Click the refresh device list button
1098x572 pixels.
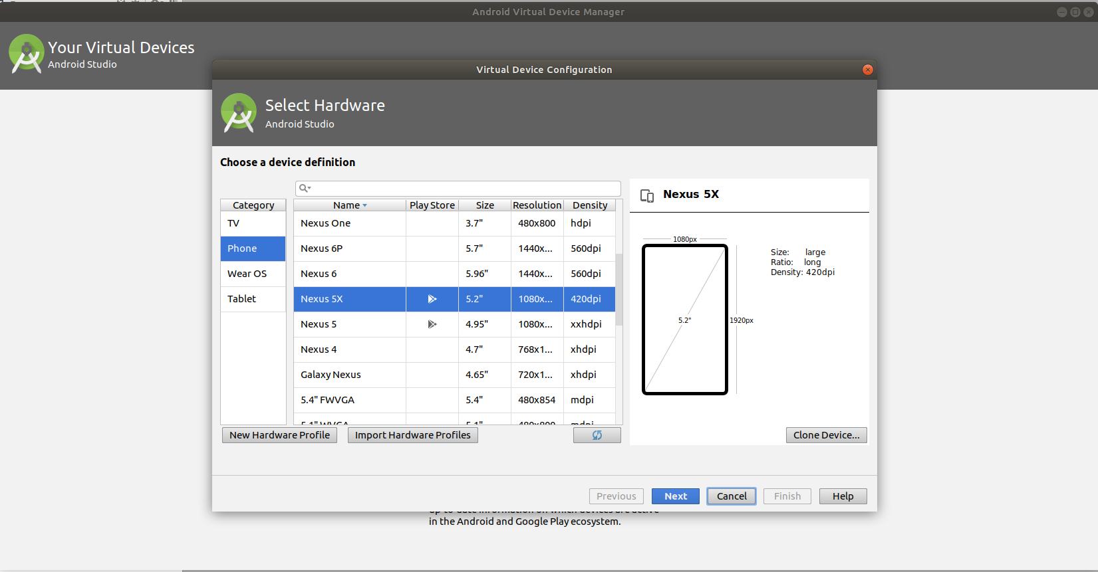(597, 435)
